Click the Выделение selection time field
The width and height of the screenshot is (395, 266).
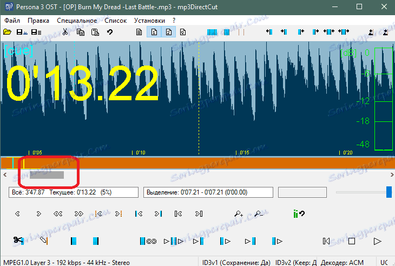(208, 192)
